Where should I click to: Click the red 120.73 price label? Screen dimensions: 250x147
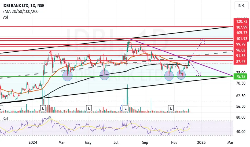coord(241,21)
